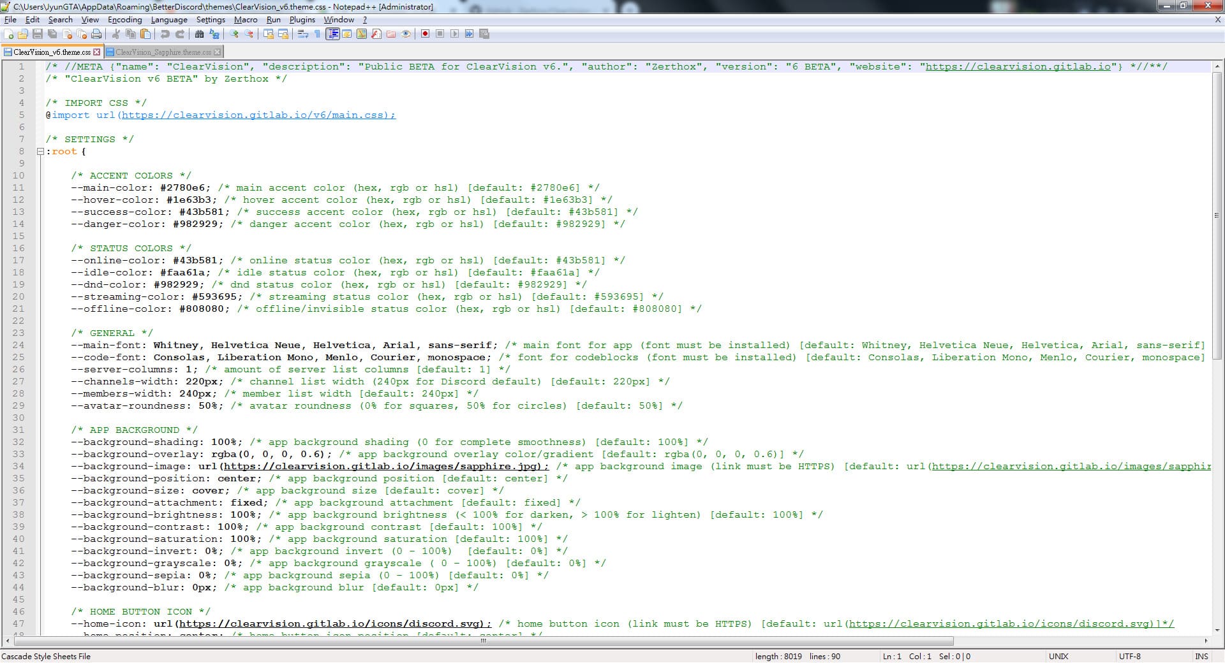Screen dimensions: 1225x663
Task: Toggle file monitoring eye icon
Action: pos(406,34)
